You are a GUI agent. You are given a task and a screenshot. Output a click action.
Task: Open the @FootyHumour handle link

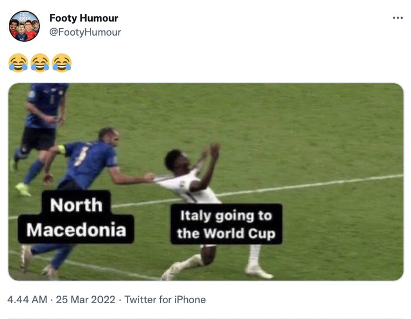pyautogui.click(x=85, y=32)
